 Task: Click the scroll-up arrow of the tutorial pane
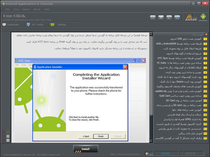coord(151,34)
